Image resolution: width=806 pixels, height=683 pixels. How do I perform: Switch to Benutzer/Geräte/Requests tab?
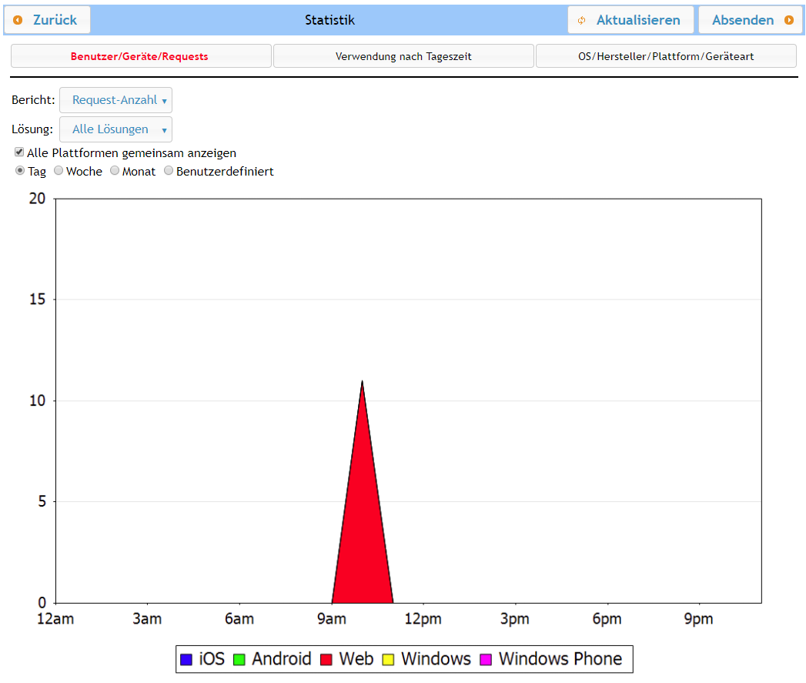[140, 56]
